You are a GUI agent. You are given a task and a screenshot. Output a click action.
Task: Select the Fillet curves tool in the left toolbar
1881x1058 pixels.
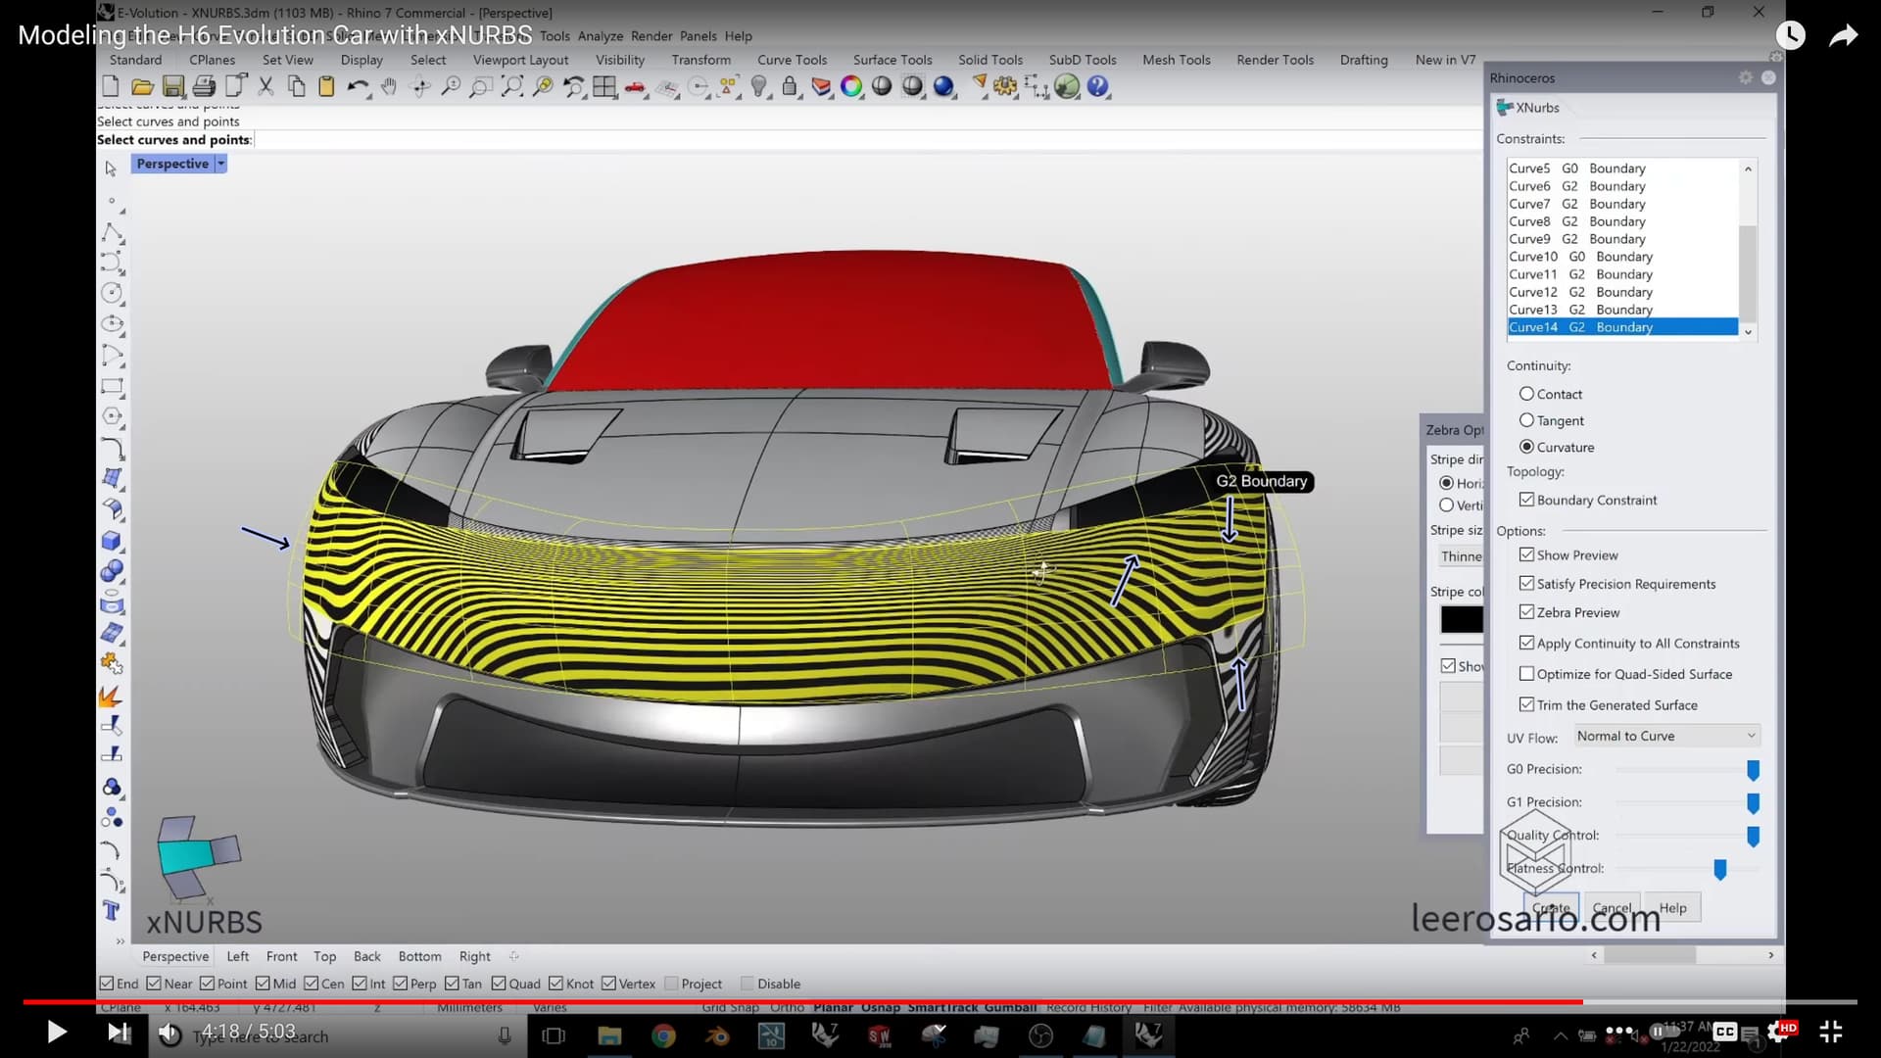[x=112, y=450]
